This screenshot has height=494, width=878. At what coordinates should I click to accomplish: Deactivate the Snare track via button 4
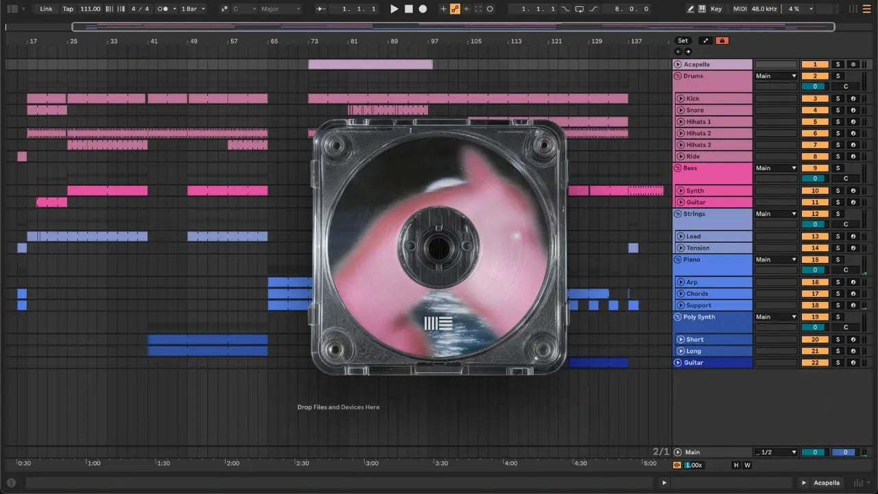pyautogui.click(x=815, y=110)
